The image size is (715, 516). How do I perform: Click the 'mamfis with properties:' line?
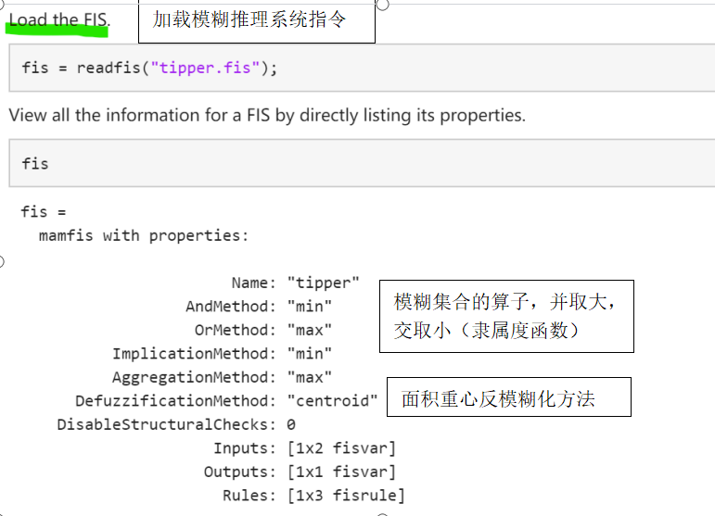tap(144, 235)
